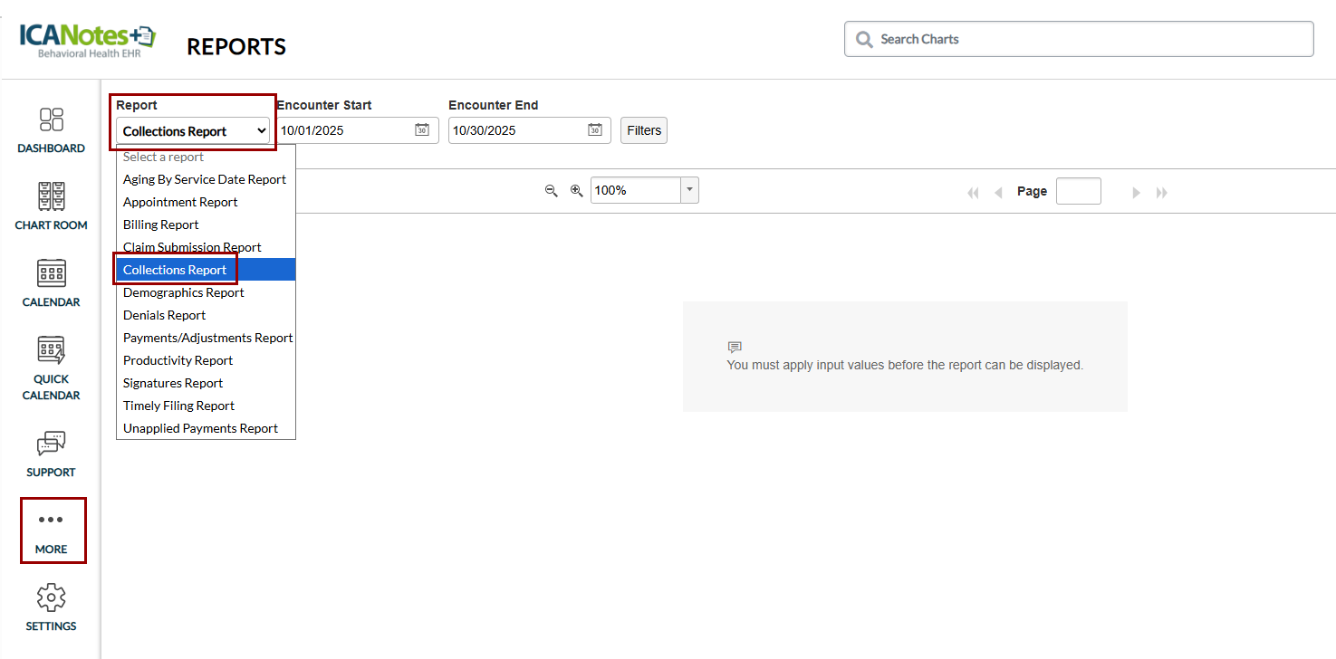This screenshot has width=1336, height=659.
Task: Go to Chart Room icon
Action: pos(51,196)
